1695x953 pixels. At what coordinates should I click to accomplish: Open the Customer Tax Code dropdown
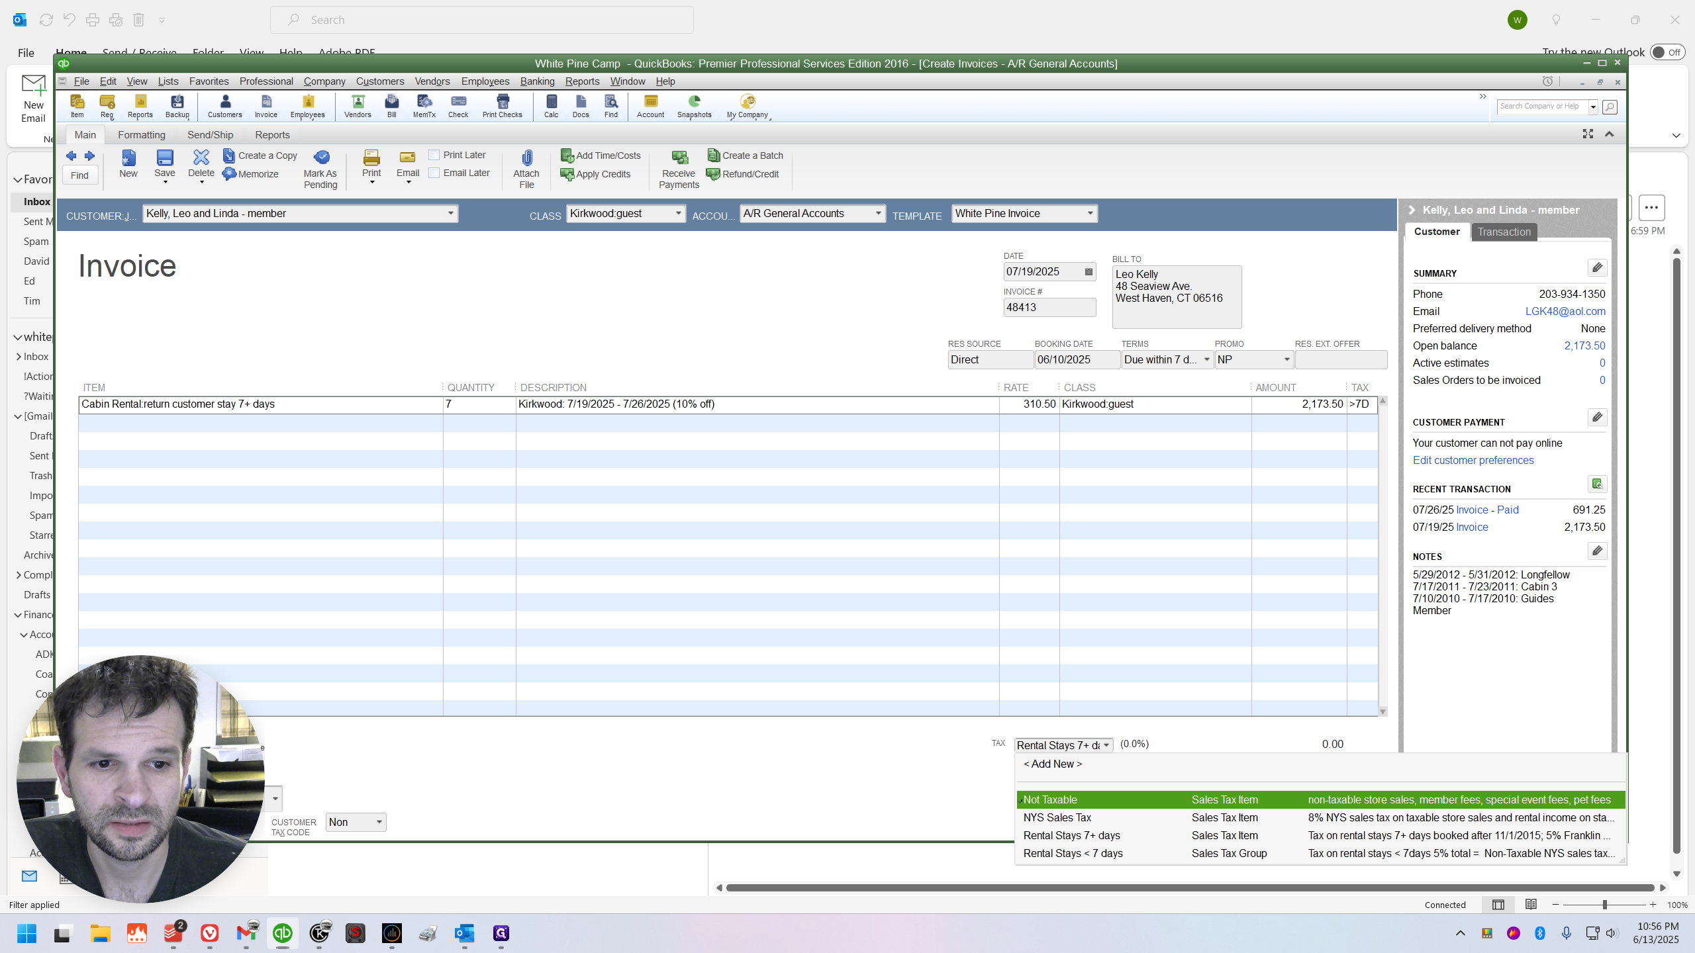379,822
